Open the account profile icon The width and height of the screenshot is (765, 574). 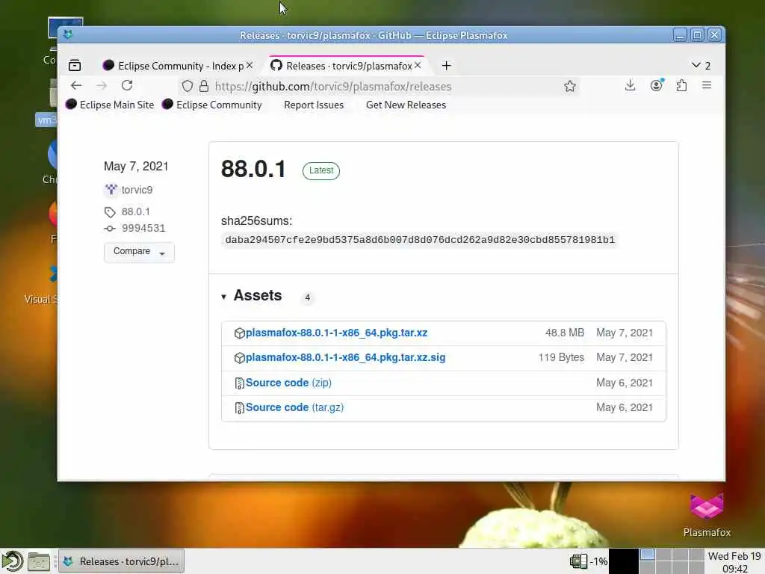(x=657, y=86)
